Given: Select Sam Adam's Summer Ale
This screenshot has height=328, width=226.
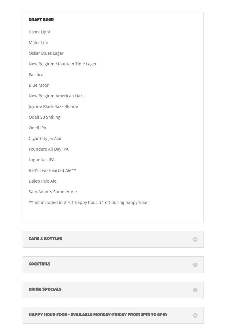Looking at the screenshot, I should click(53, 192).
